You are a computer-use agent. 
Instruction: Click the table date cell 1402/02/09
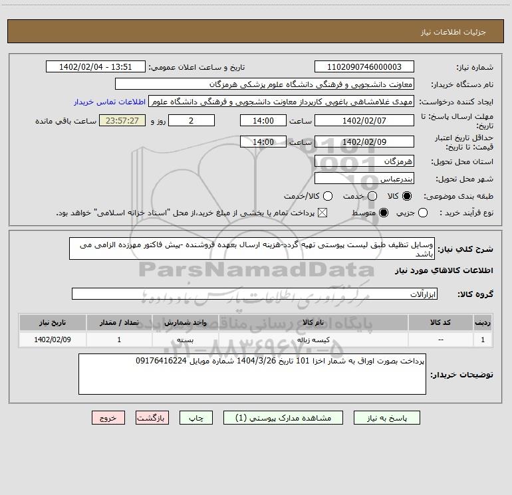[53, 340]
